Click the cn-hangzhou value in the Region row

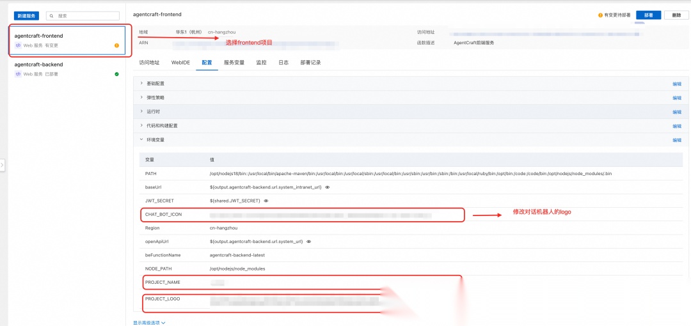pyautogui.click(x=224, y=228)
